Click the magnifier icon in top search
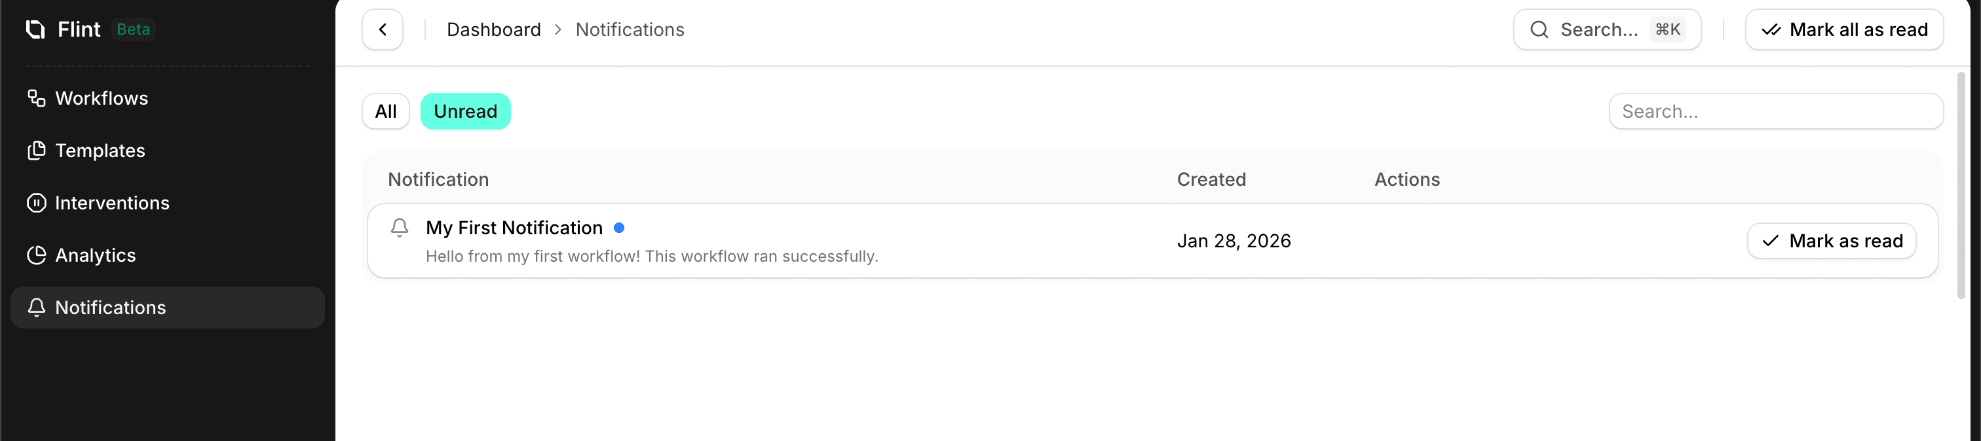Screen dimensions: 1981x441 [x=1539, y=30]
